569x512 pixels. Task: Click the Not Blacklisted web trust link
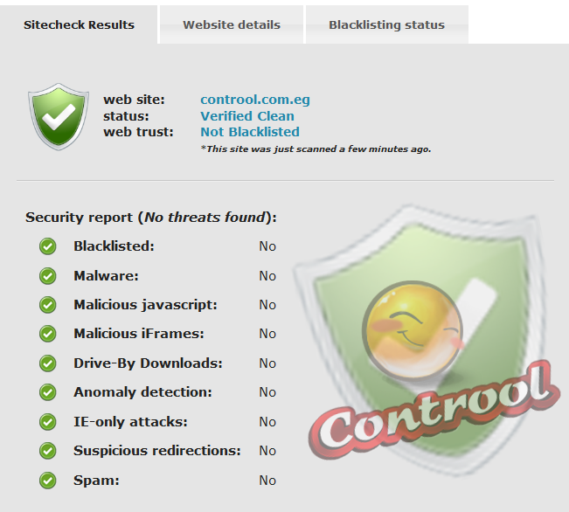click(x=250, y=132)
